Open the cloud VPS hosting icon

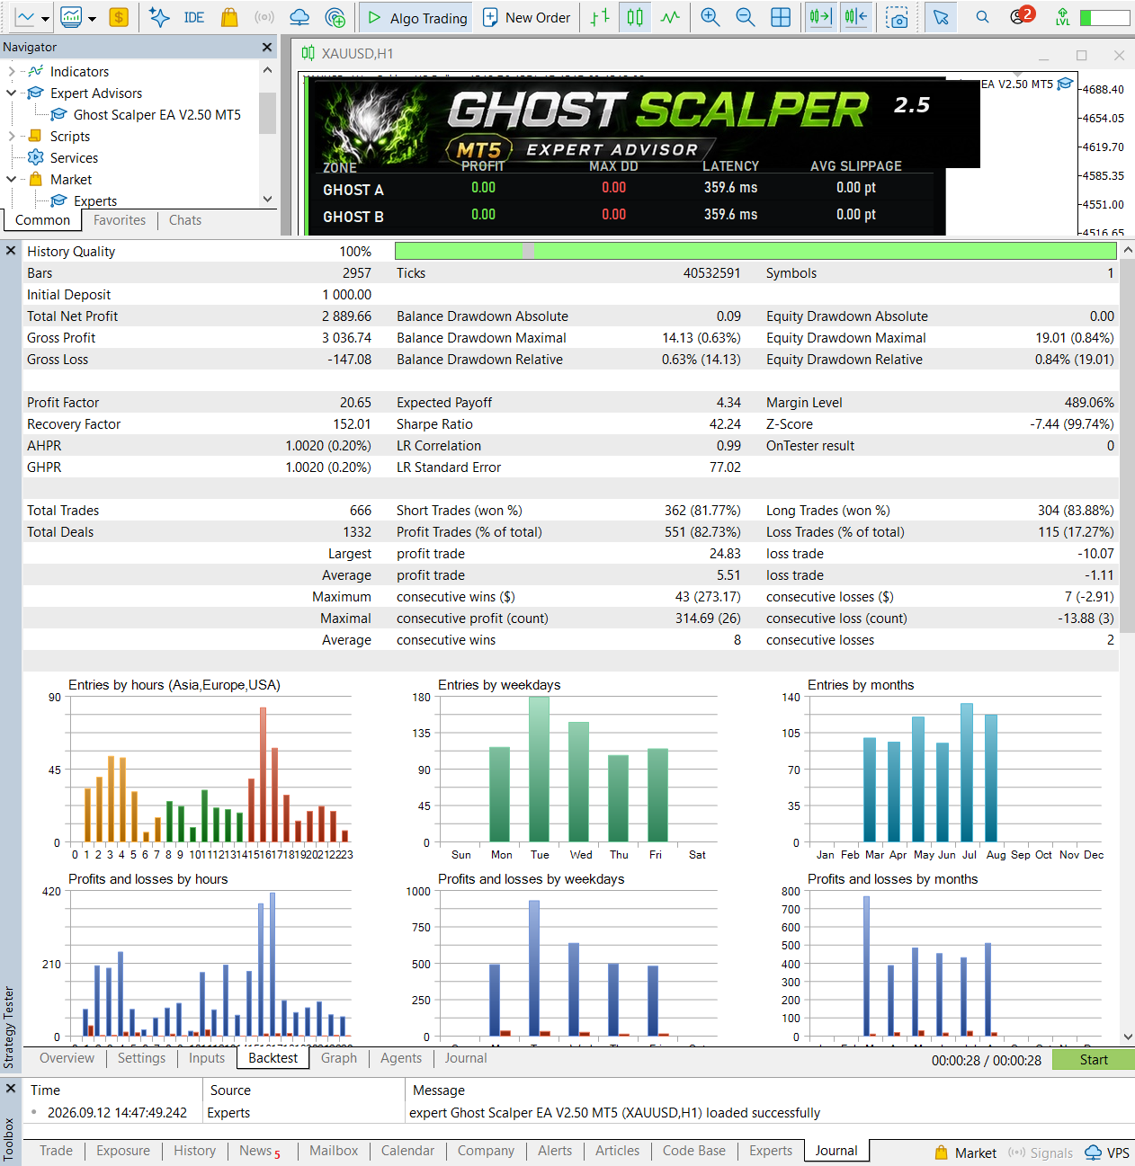(299, 17)
